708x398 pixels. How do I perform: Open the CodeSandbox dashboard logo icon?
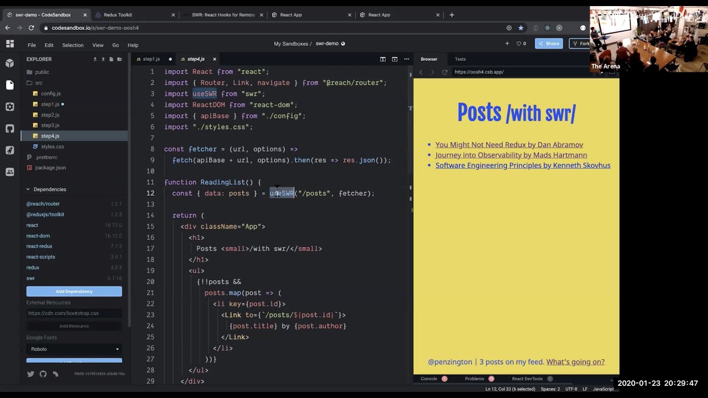click(9, 44)
